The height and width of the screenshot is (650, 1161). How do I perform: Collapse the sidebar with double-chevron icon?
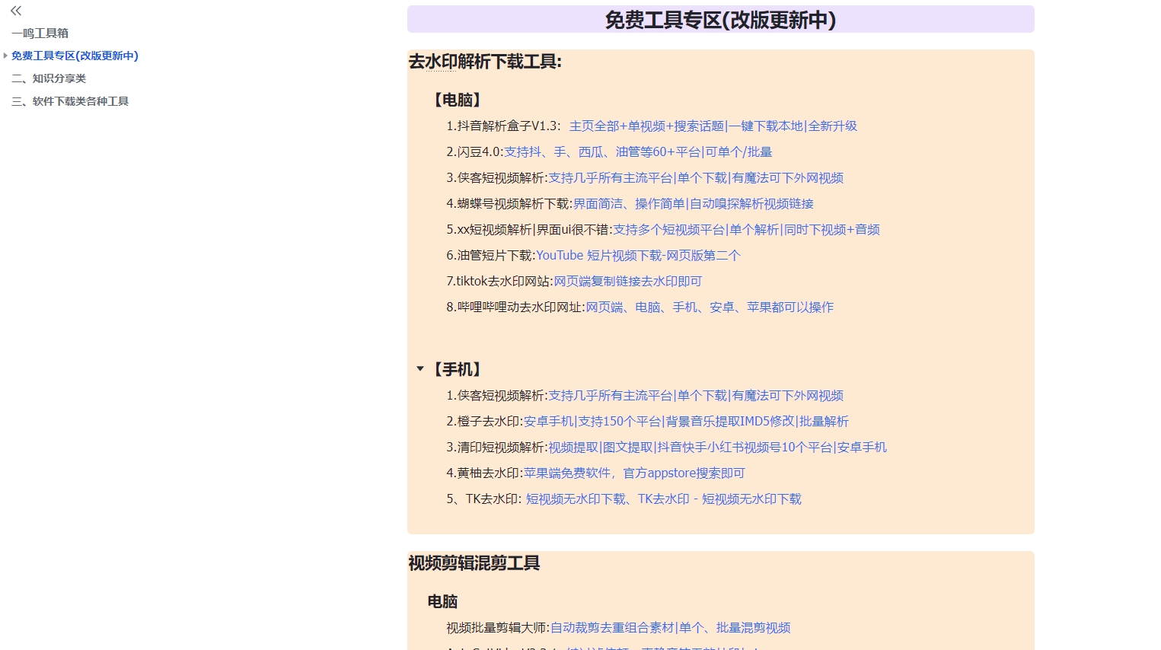(16, 11)
